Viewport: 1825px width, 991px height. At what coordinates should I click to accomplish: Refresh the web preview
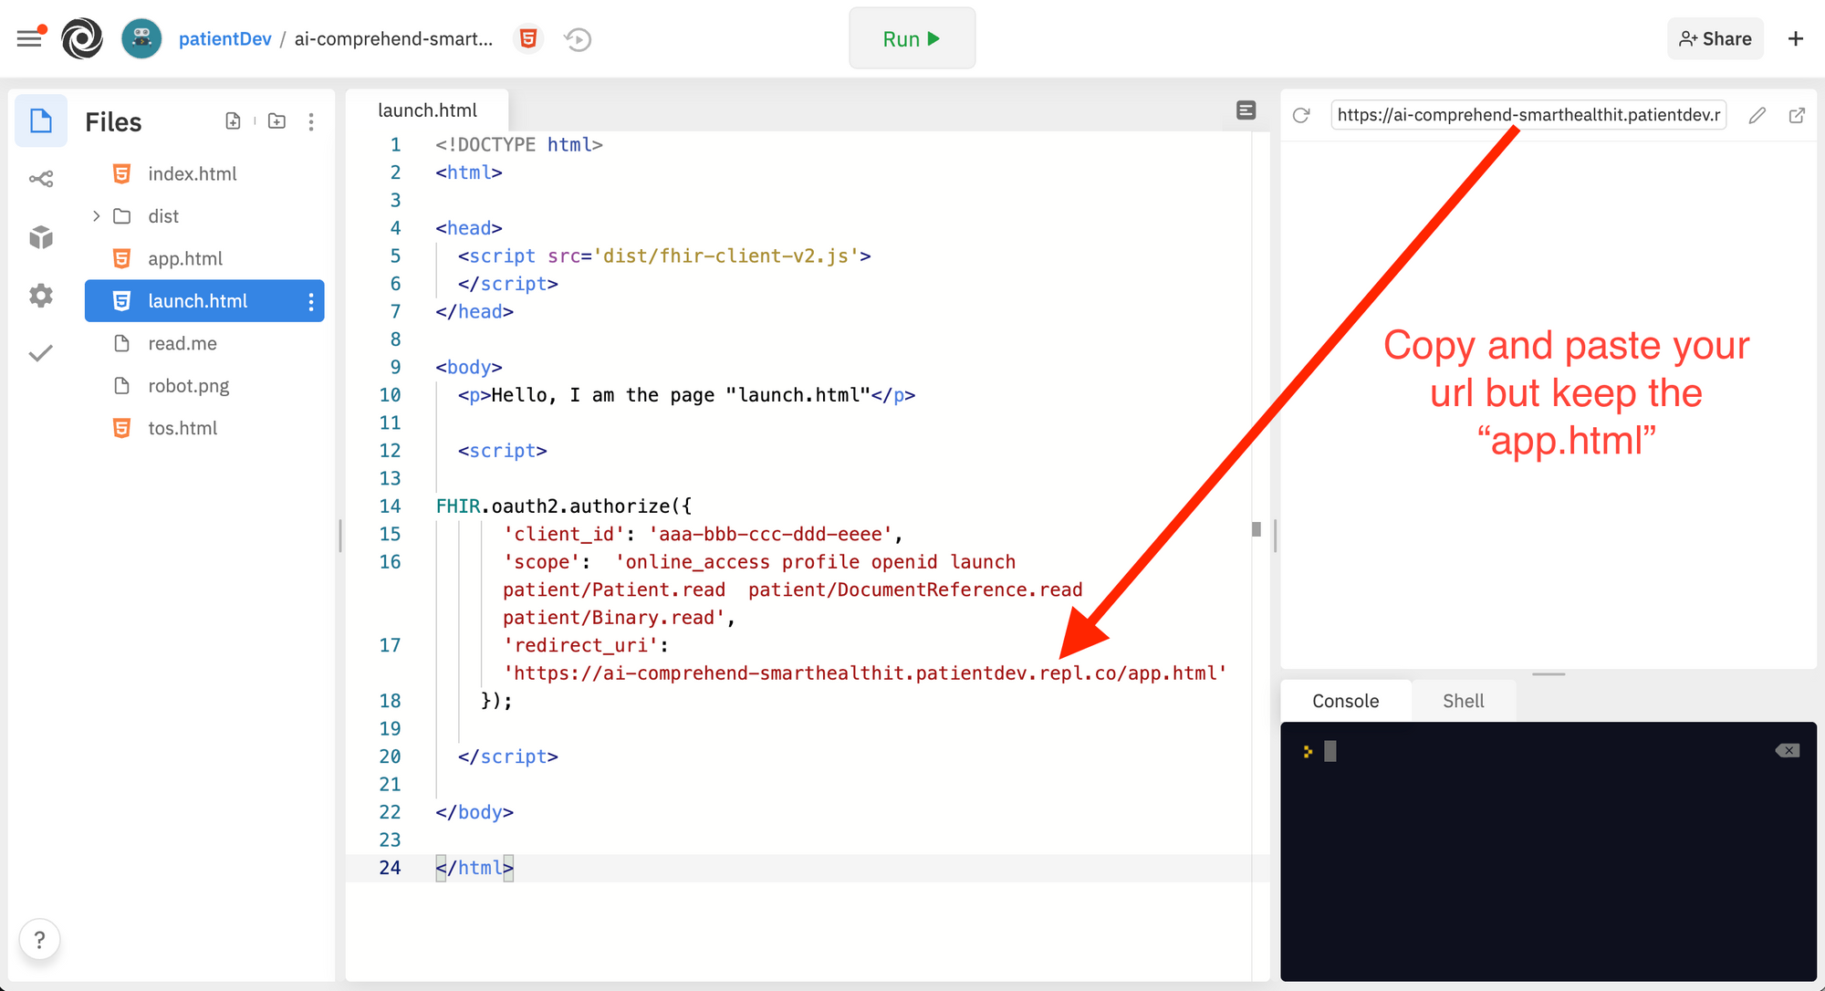coord(1301,115)
